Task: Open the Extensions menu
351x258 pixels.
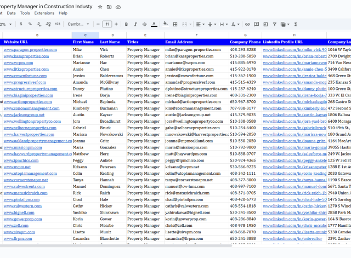Action: tap(44, 13)
